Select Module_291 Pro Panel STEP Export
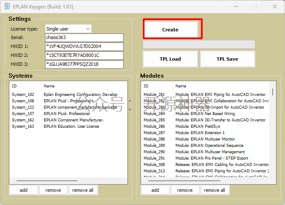Screen dimensions: 285x205 point(205,158)
